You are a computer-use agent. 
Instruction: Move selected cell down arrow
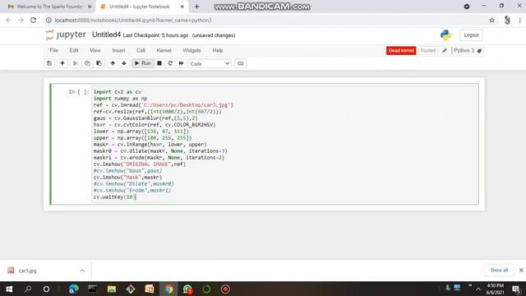(124, 63)
